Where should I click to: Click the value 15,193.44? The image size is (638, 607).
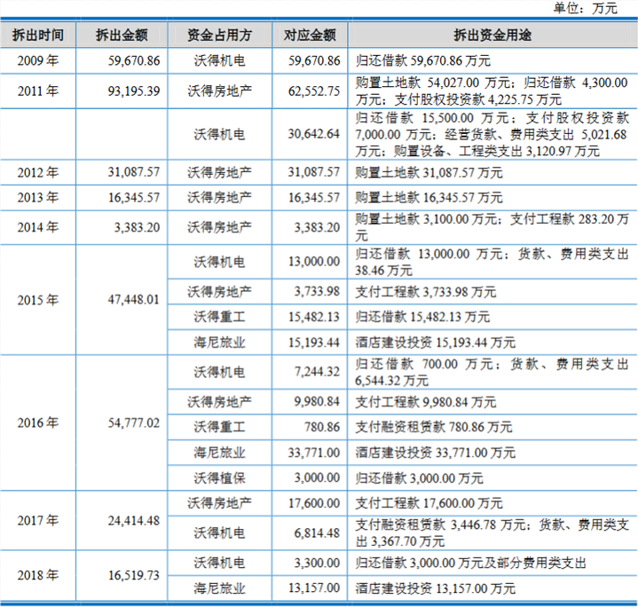click(x=314, y=343)
